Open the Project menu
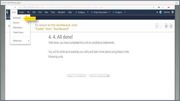180x101 pixels. pyautogui.click(x=21, y=12)
